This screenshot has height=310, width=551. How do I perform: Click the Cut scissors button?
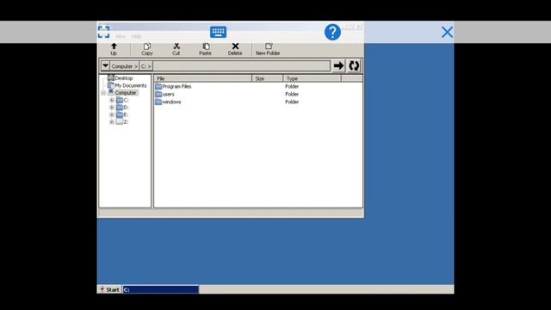click(x=176, y=49)
